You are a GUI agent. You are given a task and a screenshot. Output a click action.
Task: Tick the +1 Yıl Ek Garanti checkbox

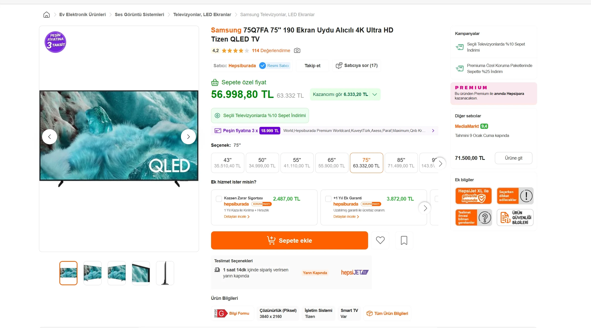(328, 199)
